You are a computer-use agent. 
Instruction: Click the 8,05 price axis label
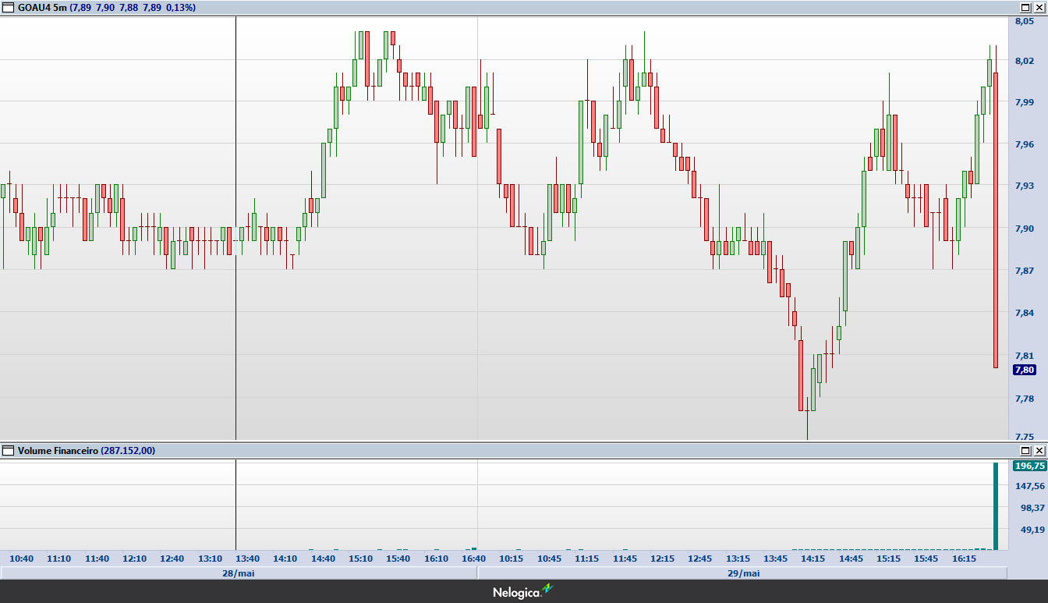1024,21
